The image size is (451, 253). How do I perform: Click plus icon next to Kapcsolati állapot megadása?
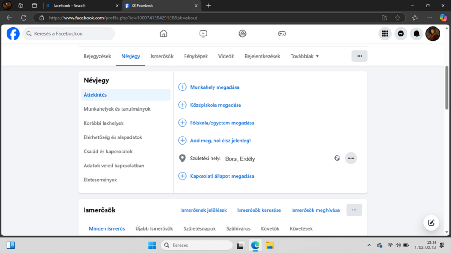point(182,176)
